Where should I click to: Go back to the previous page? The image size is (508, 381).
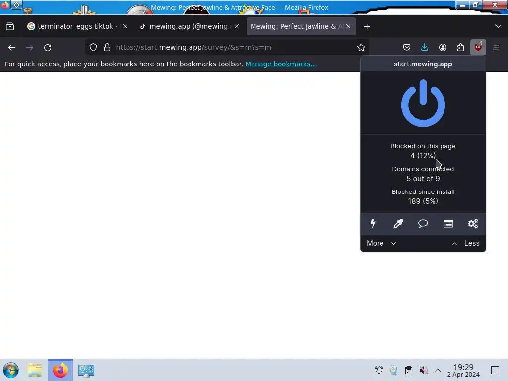12,47
